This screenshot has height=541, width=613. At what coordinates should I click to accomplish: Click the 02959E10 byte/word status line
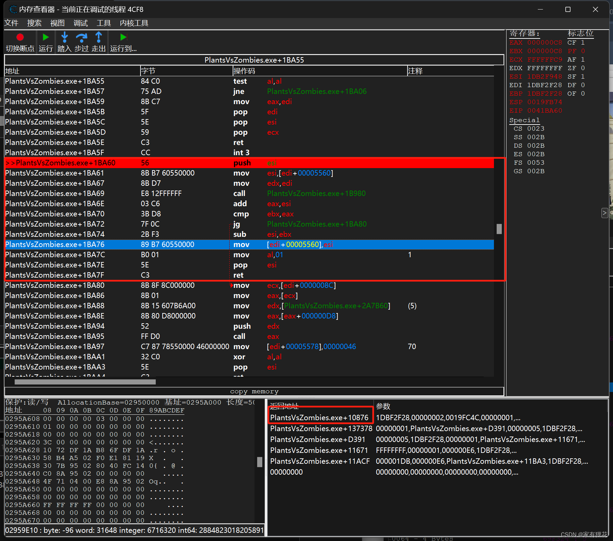click(134, 530)
